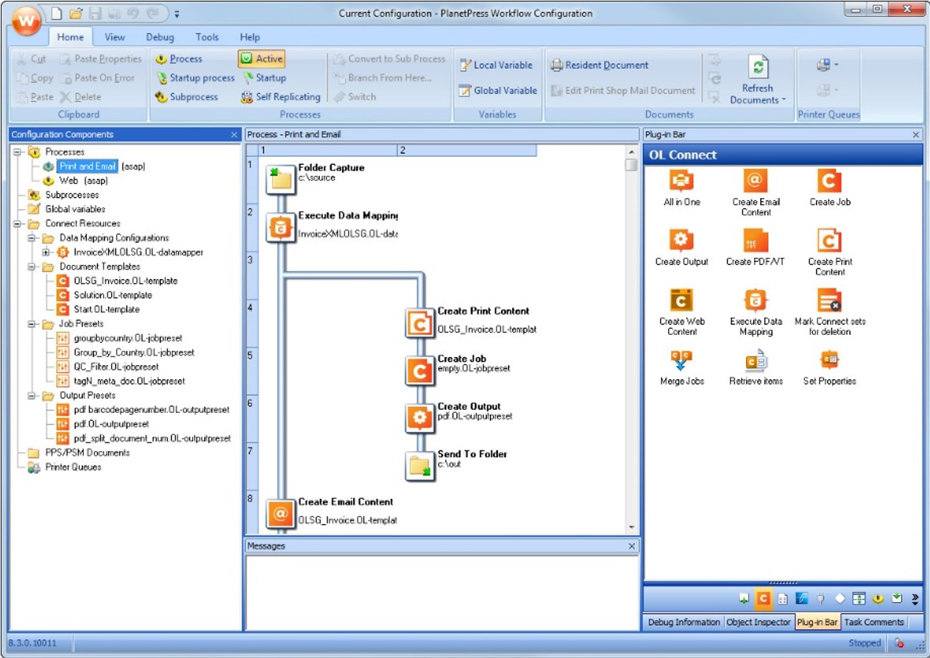Expand plug-in category overflow chevron
The height and width of the screenshot is (658, 930).
click(x=915, y=598)
